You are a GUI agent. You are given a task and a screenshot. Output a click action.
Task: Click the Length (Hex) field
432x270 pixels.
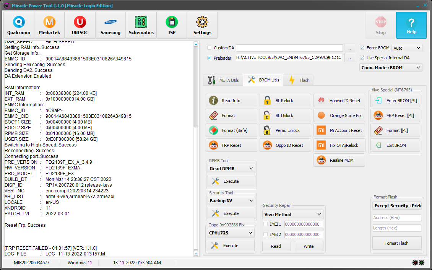pyautogui.click(x=397, y=228)
